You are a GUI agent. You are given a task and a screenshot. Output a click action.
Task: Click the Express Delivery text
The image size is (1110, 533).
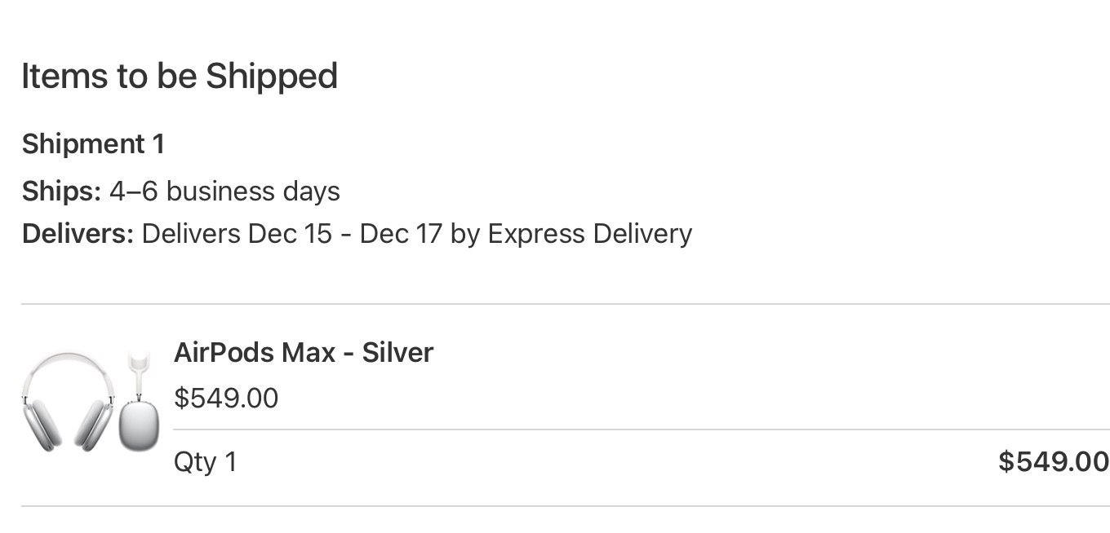tap(589, 234)
